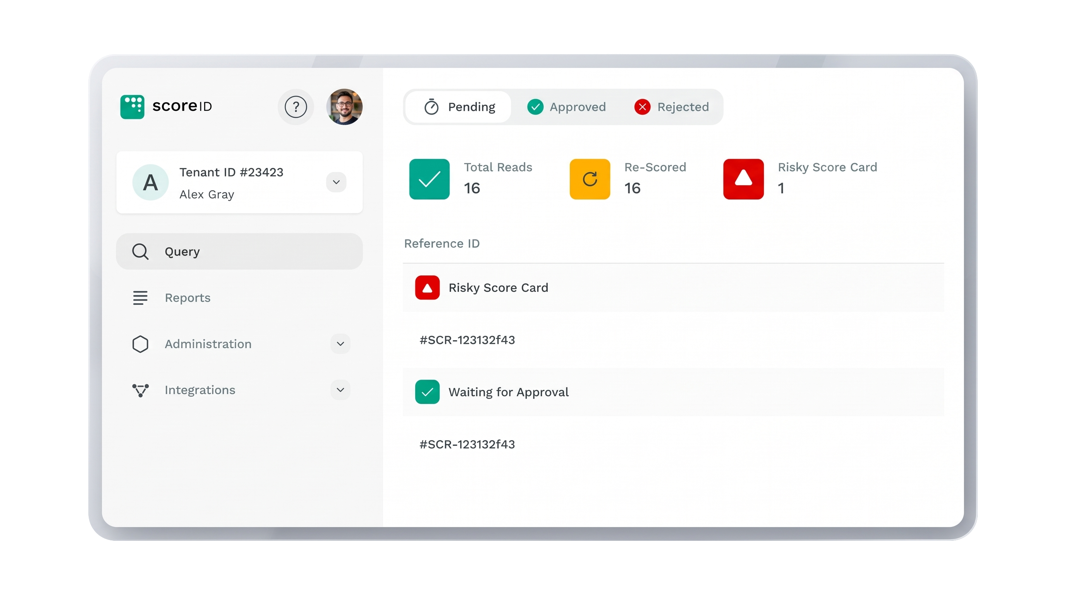This screenshot has width=1066, height=595.
Task: Click the green icon in Waiting for Approval row
Action: [x=427, y=392]
